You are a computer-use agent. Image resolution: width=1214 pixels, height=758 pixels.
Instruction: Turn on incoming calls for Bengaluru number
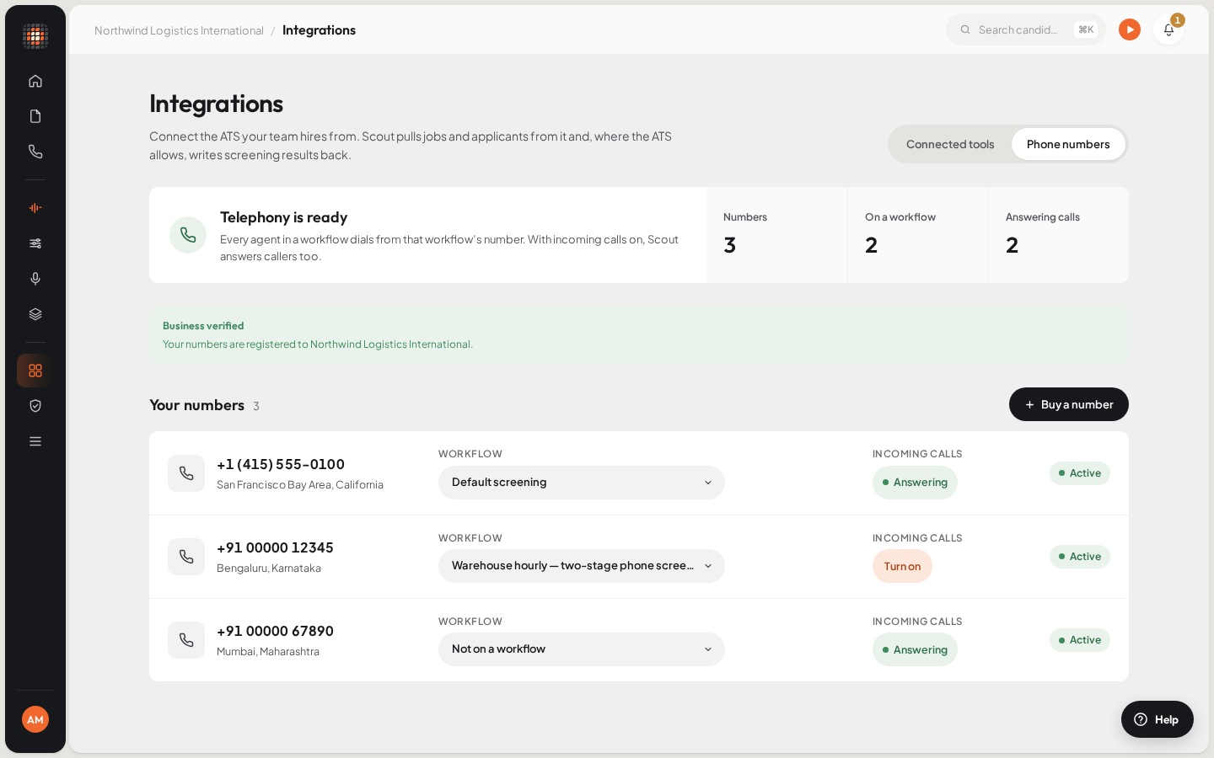[x=902, y=566]
